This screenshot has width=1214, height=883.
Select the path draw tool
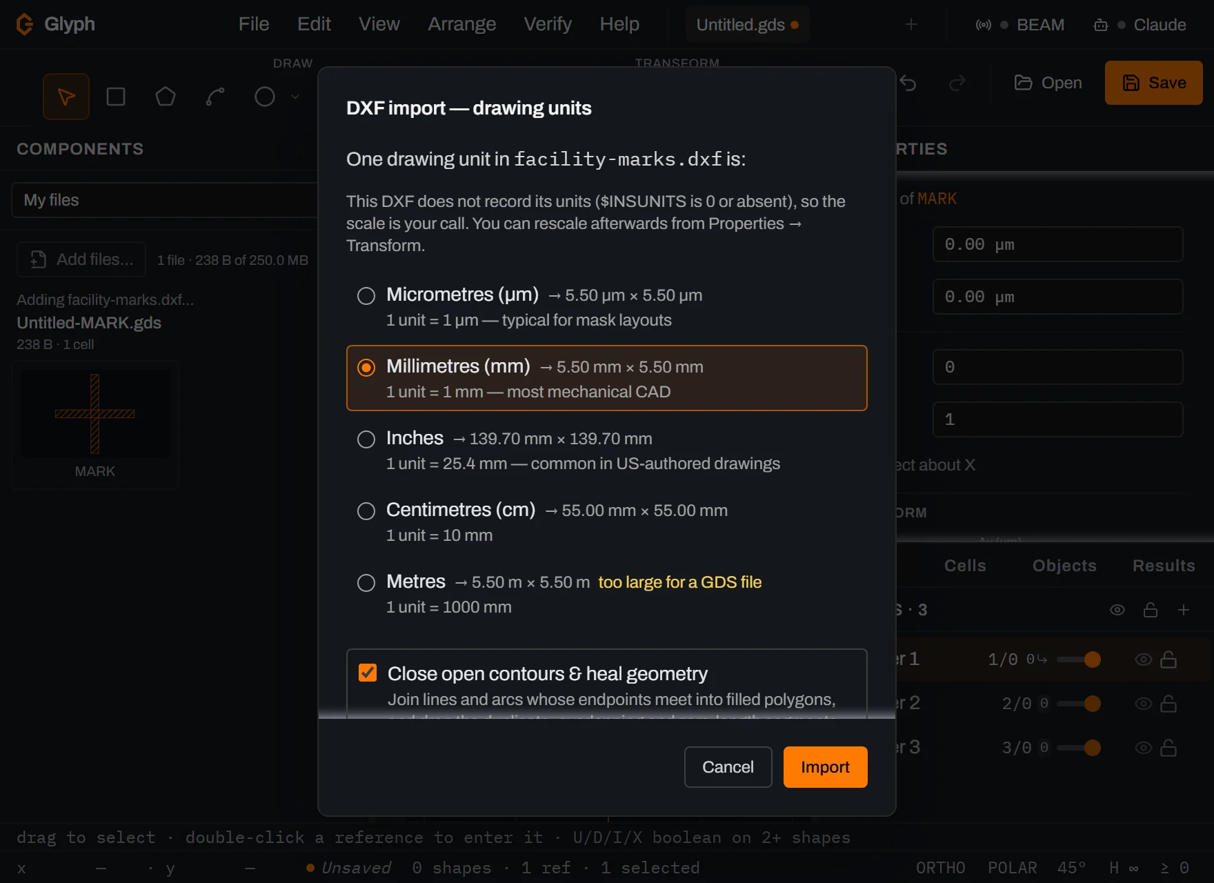click(215, 97)
